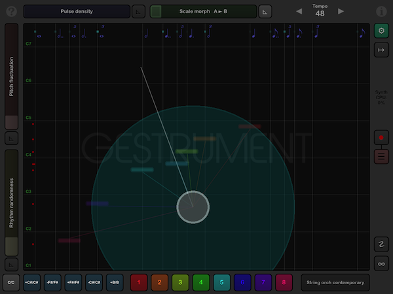This screenshot has height=294, width=393.
Task: Click the C2 pitch label
Action: pyautogui.click(x=29, y=229)
